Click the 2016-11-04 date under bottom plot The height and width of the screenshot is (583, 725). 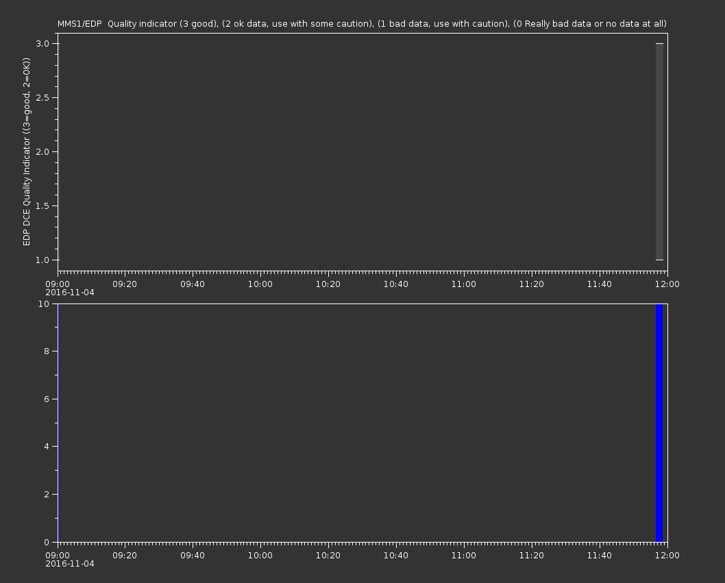tap(70, 564)
